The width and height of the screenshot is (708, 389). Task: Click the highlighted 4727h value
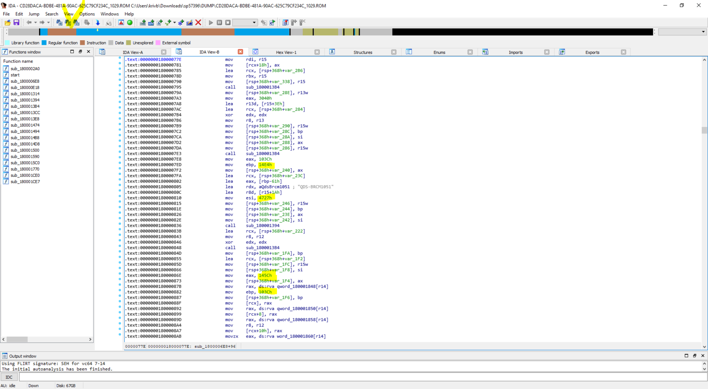point(265,198)
